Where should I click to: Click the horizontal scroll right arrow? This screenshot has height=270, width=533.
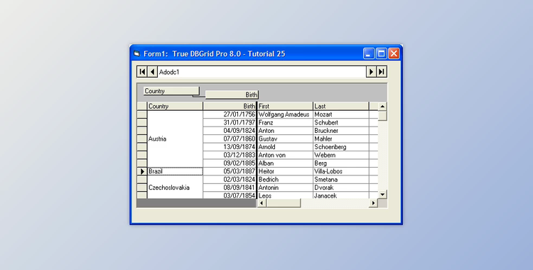(x=373, y=203)
